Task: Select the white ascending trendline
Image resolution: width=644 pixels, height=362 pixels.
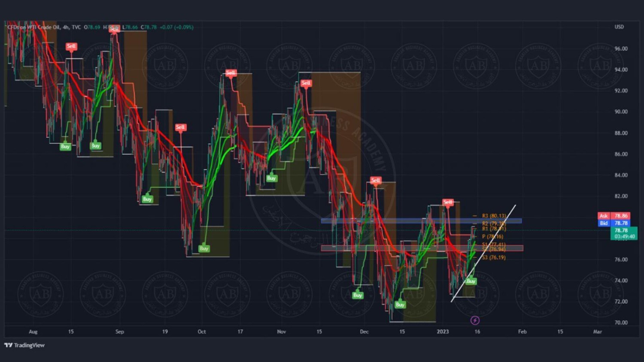Action: [x=483, y=253]
